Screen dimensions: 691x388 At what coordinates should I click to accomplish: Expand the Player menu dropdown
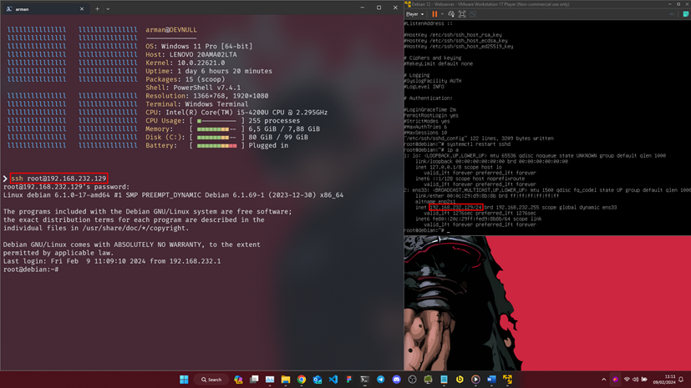(414, 14)
